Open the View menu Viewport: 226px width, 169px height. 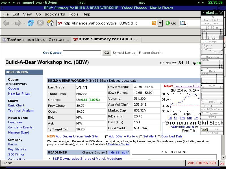click(x=27, y=14)
